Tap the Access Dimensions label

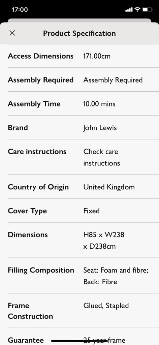[x=40, y=56]
